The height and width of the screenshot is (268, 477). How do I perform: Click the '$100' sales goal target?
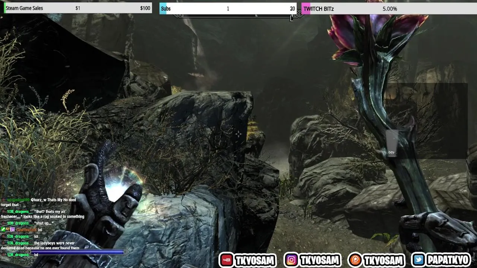coord(145,8)
